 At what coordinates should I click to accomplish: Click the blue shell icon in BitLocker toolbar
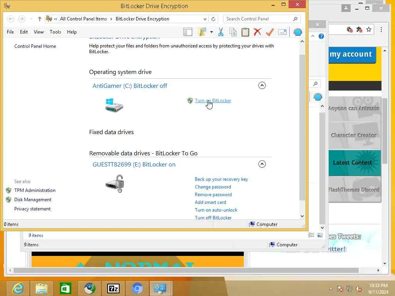298,32
